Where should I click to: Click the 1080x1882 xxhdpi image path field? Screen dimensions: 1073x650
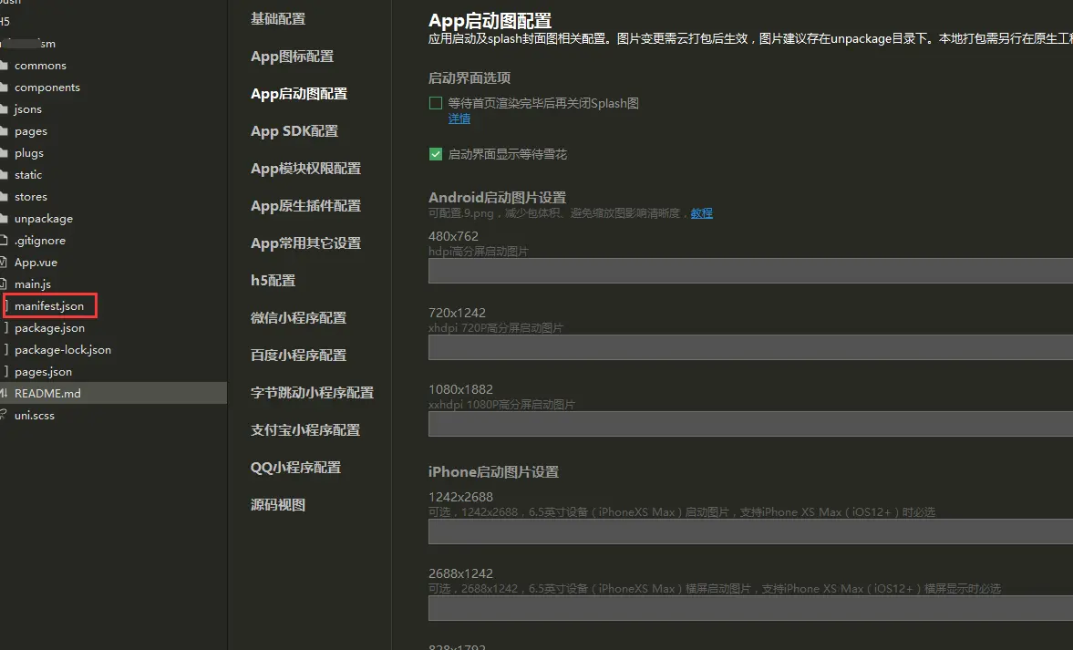(x=750, y=424)
